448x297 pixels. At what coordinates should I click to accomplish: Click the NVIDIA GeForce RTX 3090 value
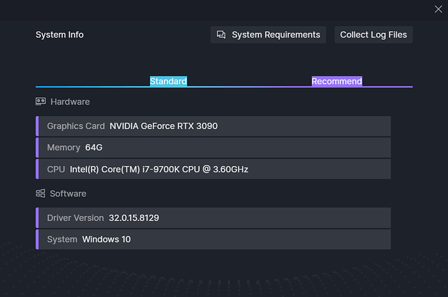163,126
